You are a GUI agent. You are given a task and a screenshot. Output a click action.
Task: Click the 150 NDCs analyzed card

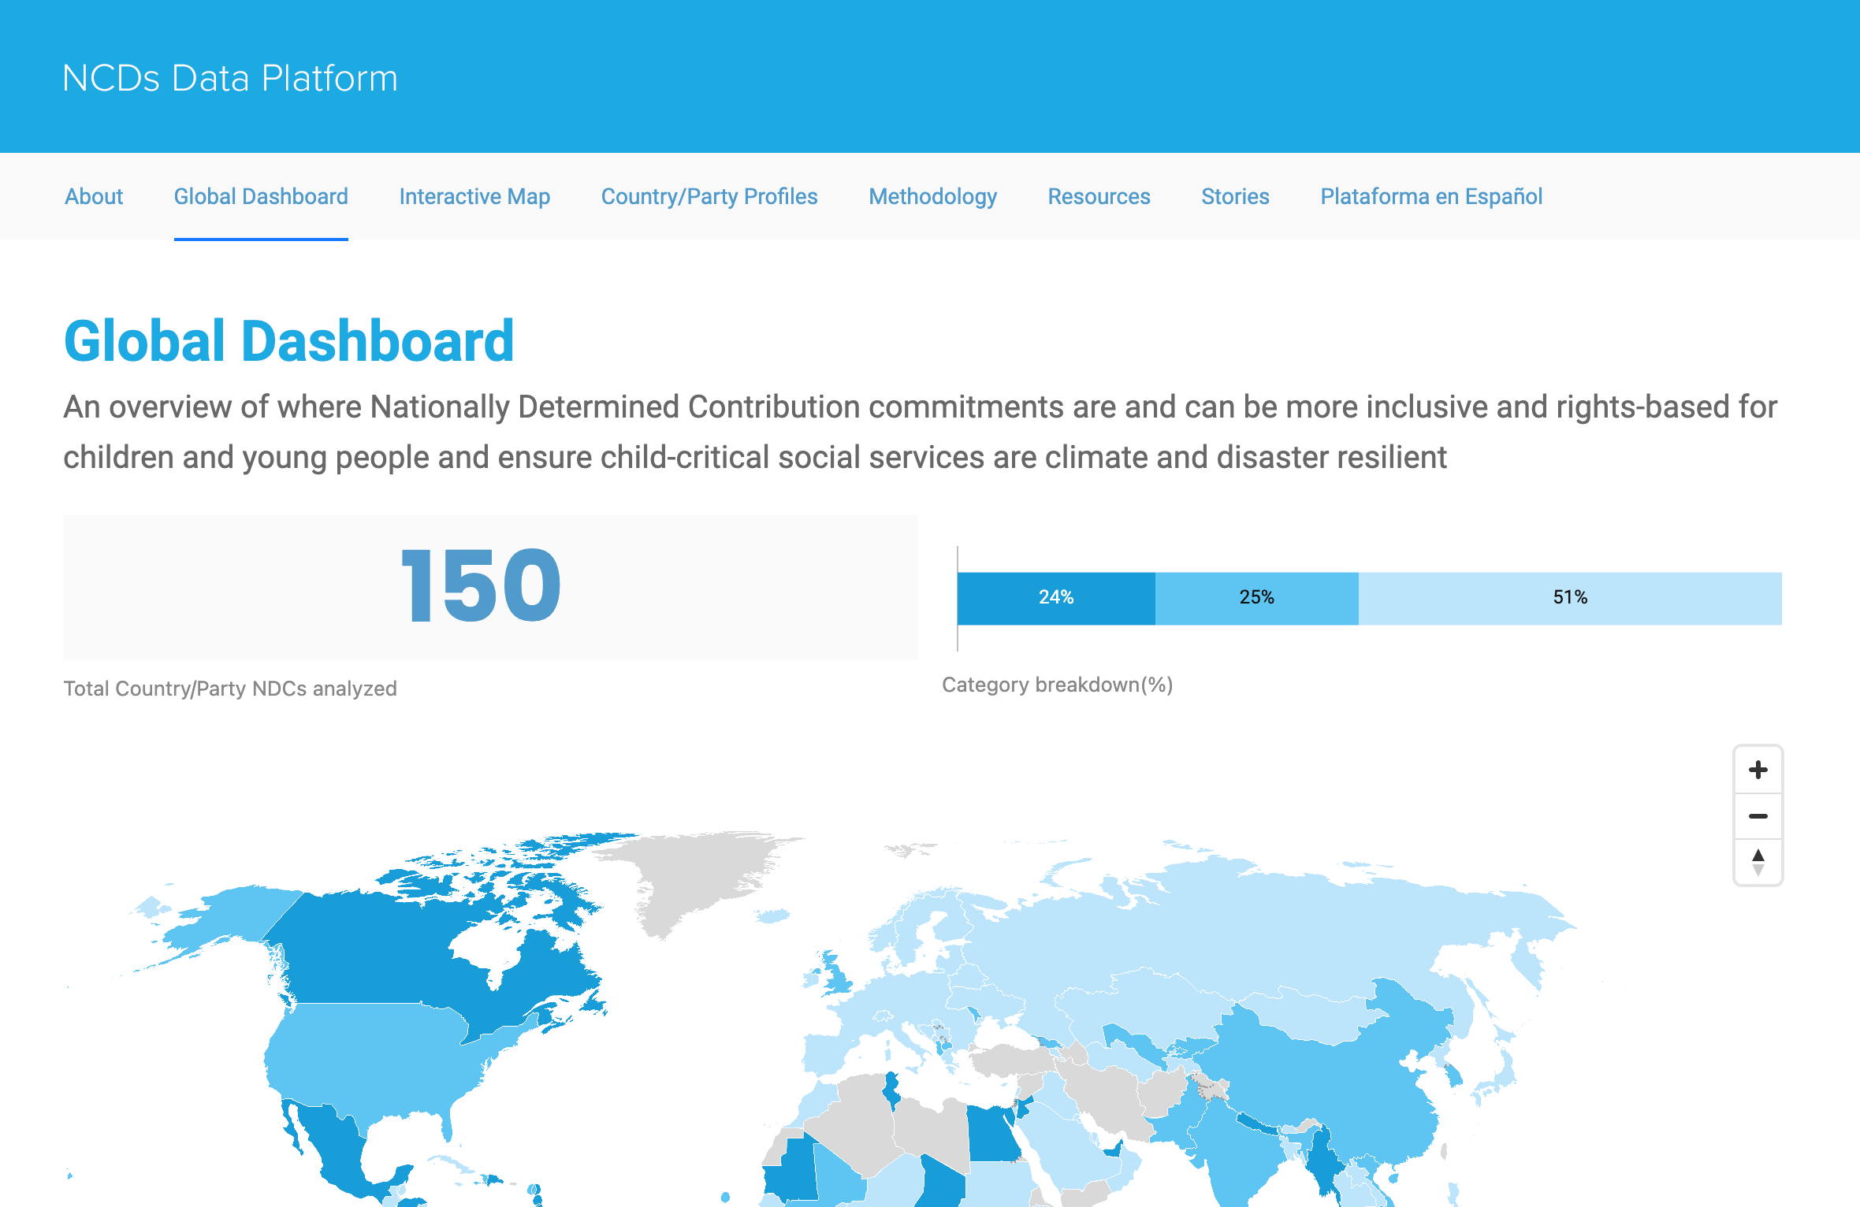[x=490, y=587]
